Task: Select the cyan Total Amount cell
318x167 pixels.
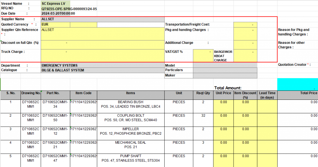Action: (x=298, y=84)
